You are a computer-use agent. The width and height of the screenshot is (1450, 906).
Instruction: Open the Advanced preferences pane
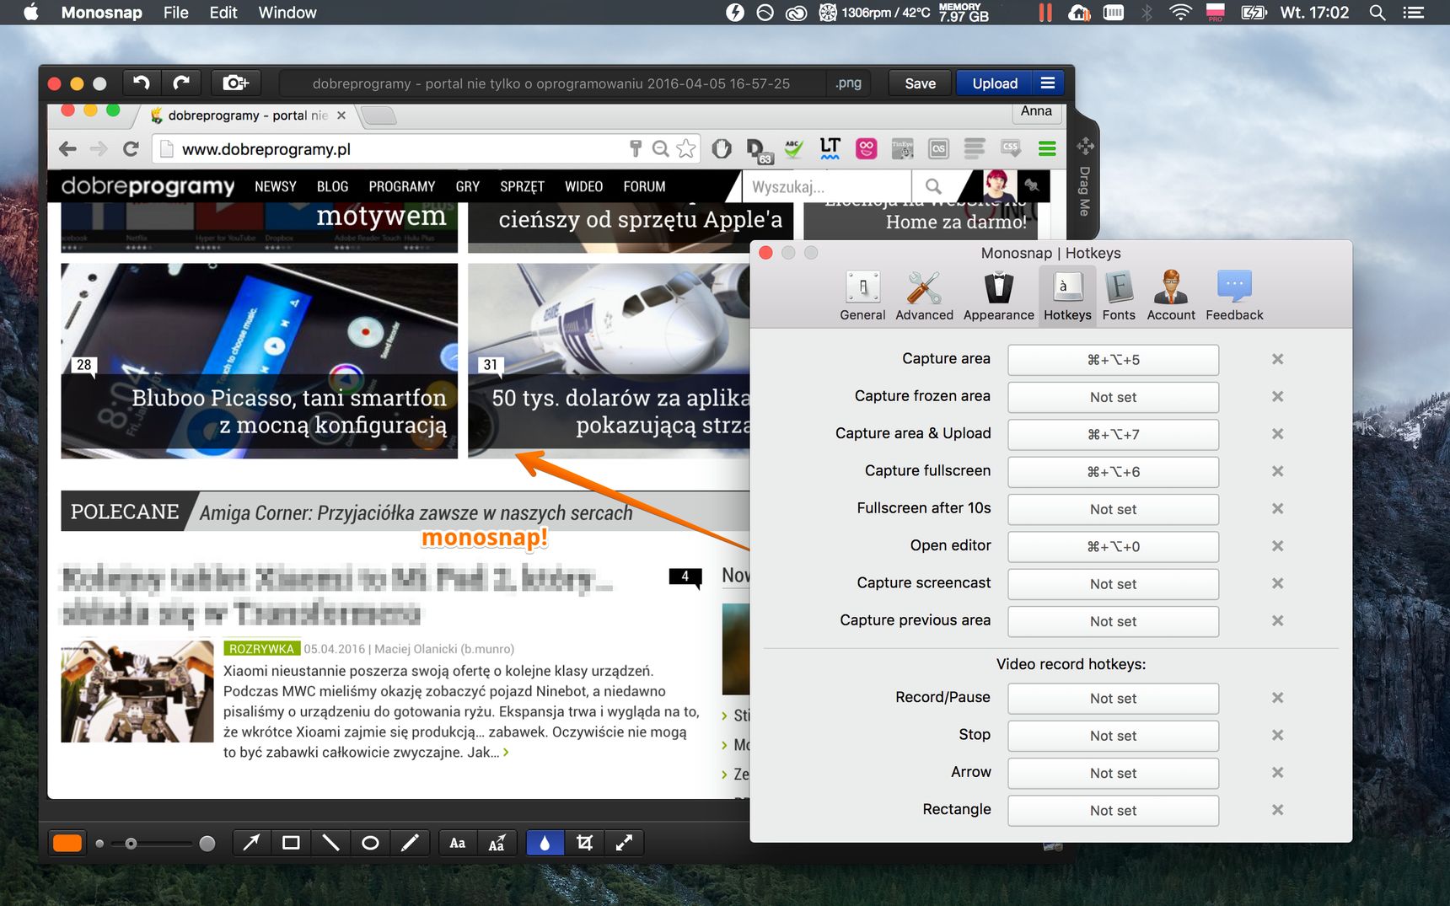(924, 296)
